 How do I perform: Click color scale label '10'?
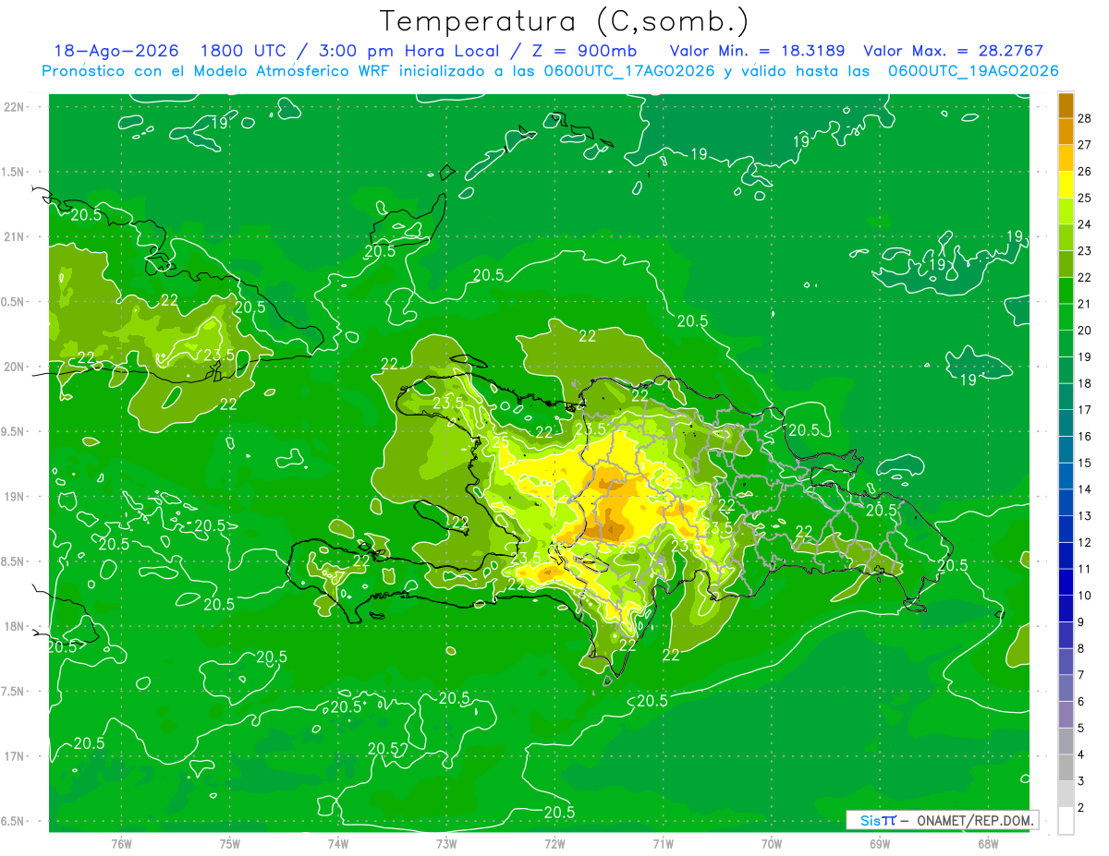1085,596
